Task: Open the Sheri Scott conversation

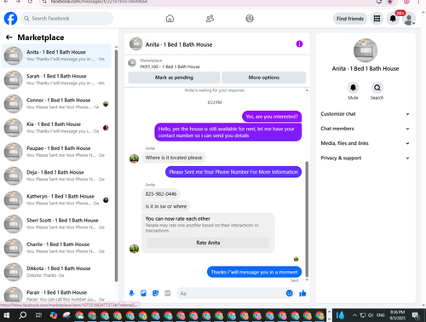Action: [56, 224]
